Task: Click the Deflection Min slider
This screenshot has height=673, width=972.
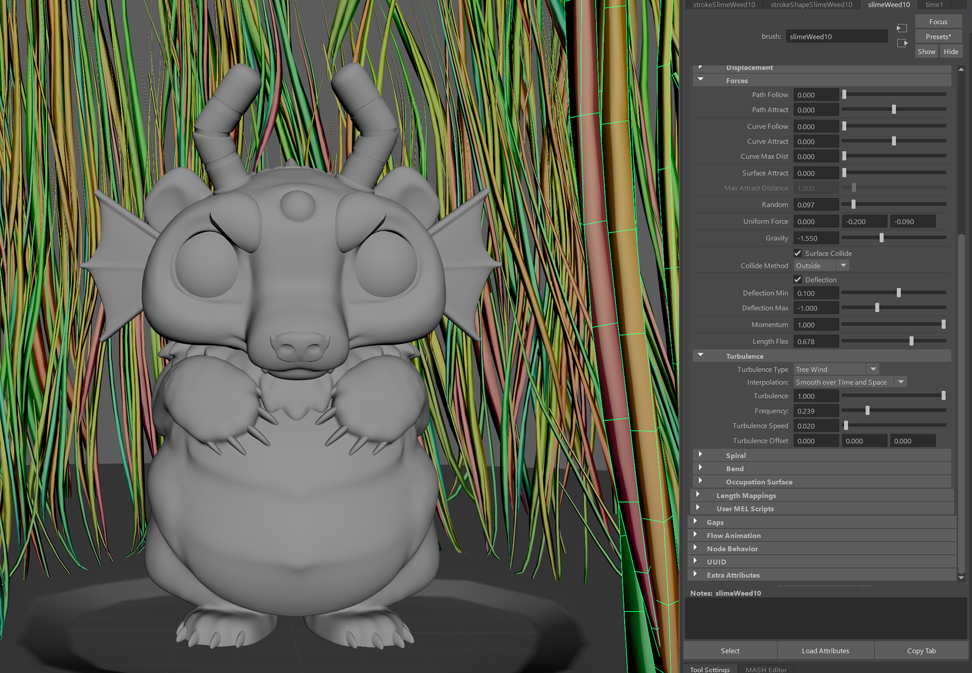Action: 894,293
